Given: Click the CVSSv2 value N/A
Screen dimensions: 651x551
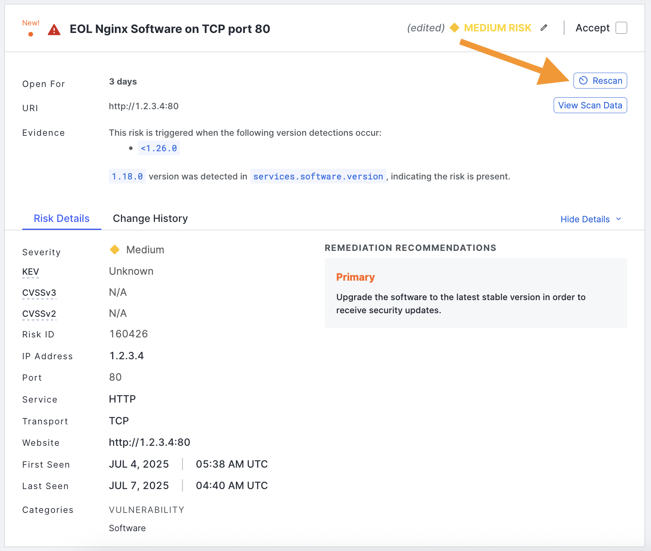Looking at the screenshot, I should click(x=118, y=313).
